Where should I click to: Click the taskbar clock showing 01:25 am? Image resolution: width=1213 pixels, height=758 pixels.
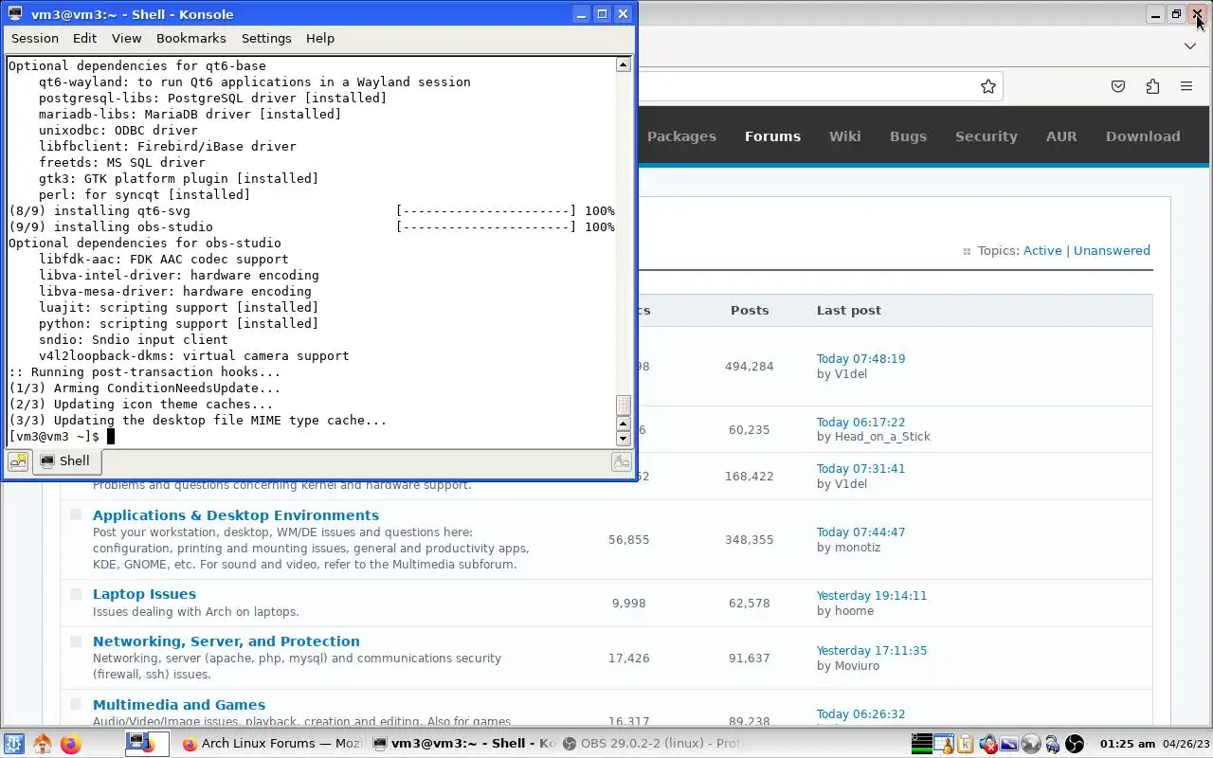[x=1127, y=744]
